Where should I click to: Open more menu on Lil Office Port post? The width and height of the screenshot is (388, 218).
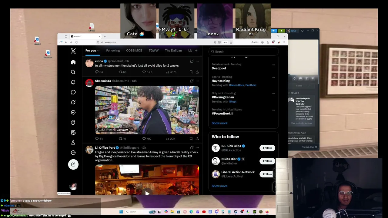point(197,148)
